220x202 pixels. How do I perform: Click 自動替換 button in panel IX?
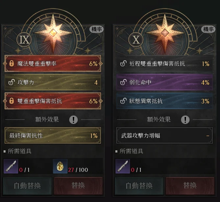(27, 186)
